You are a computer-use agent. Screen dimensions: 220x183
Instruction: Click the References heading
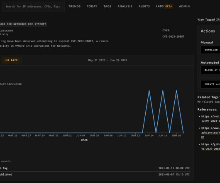208,109
